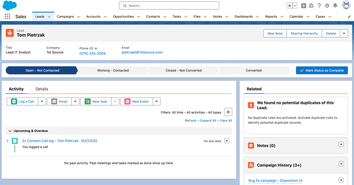
Task: Open the Email action dropdown arrow
Action: pyautogui.click(x=75, y=102)
